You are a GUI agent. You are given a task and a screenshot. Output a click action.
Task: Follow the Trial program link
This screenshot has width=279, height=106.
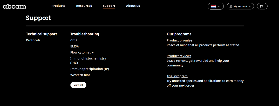click(177, 76)
